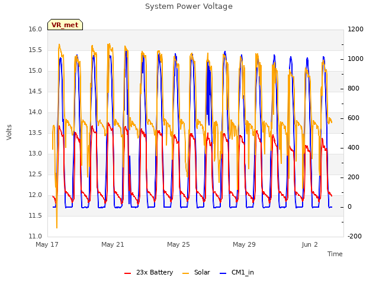This screenshot has width=379, height=284.
Task: Click the 1200 right axis value
Action: coord(355,29)
